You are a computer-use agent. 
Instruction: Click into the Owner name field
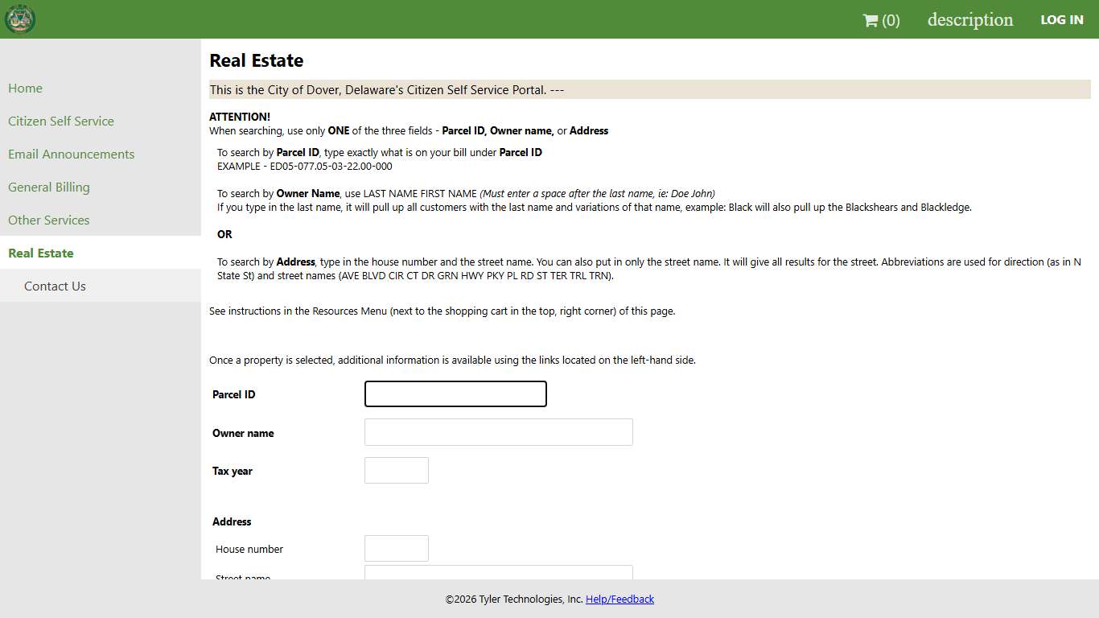(x=498, y=432)
